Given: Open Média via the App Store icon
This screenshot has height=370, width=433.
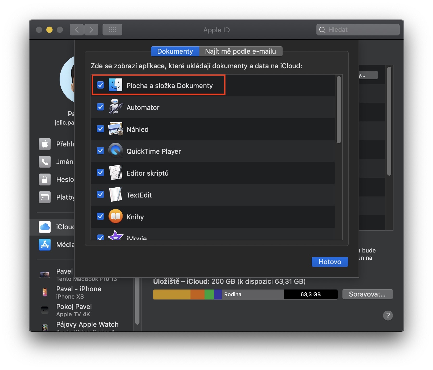Looking at the screenshot, I should pyautogui.click(x=45, y=244).
